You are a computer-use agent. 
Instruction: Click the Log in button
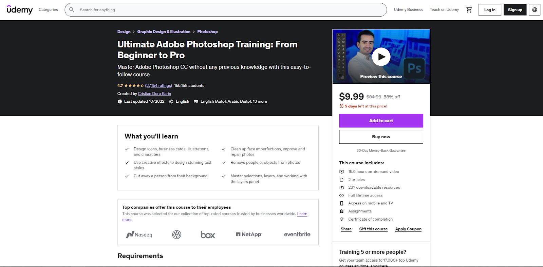[490, 10]
